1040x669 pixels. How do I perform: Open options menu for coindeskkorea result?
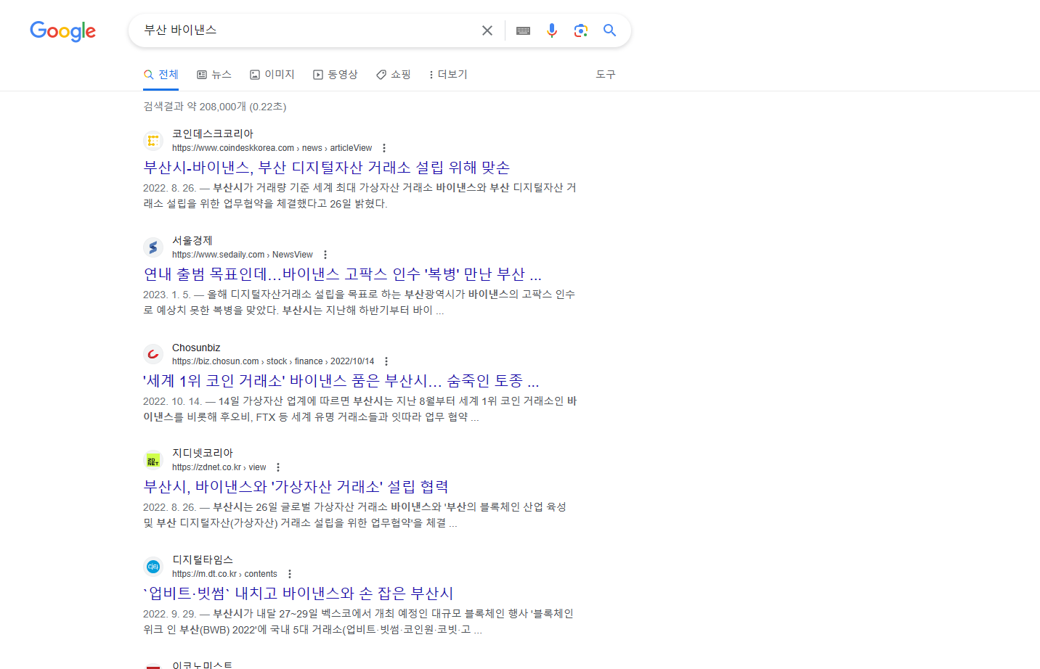[x=384, y=148]
